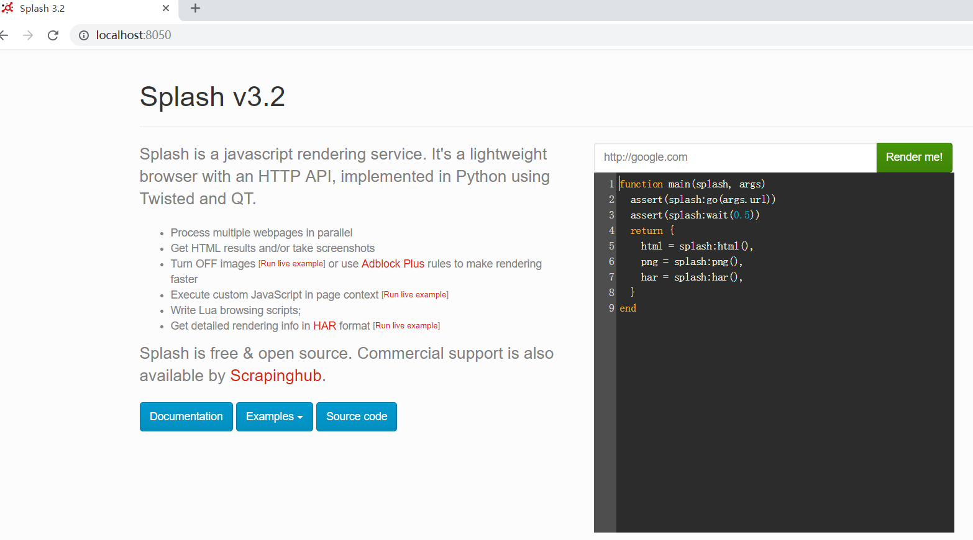This screenshot has width=973, height=540.
Task: Click the 'end' keyword in code editor
Action: (628, 308)
